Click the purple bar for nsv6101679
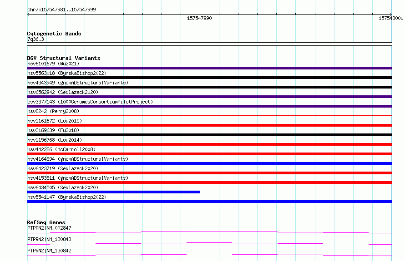Screen dimensions: 405x261 pos(209,68)
